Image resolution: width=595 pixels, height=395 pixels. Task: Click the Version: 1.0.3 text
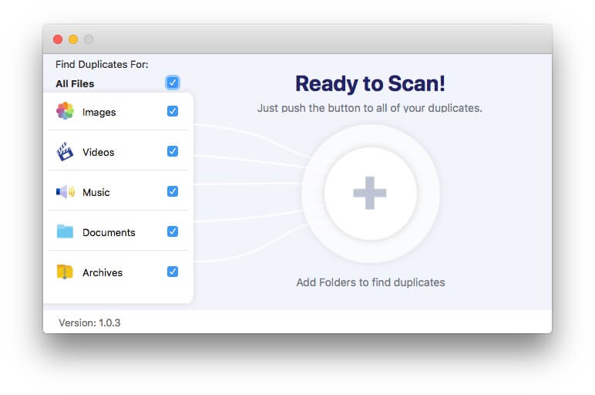tap(89, 322)
